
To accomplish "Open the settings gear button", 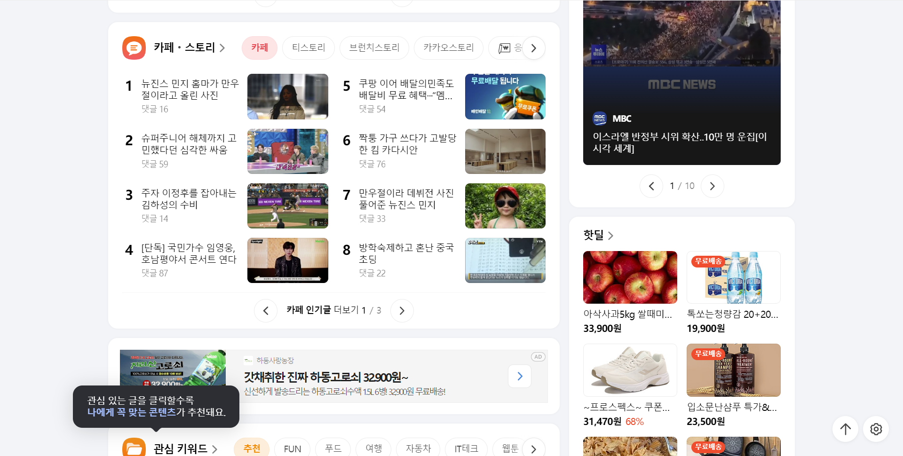I will (x=876, y=429).
